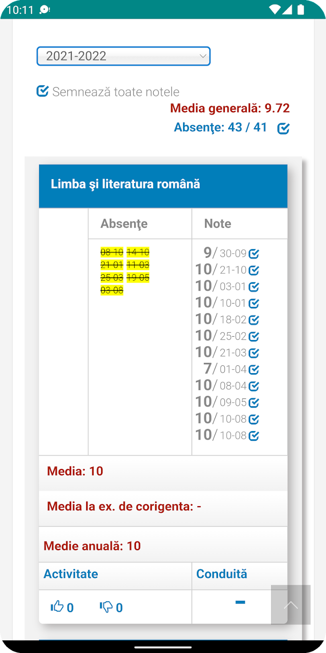Expand year selector via chevron arrow
Image resolution: width=326 pixels, height=653 pixels.
pos(203,56)
